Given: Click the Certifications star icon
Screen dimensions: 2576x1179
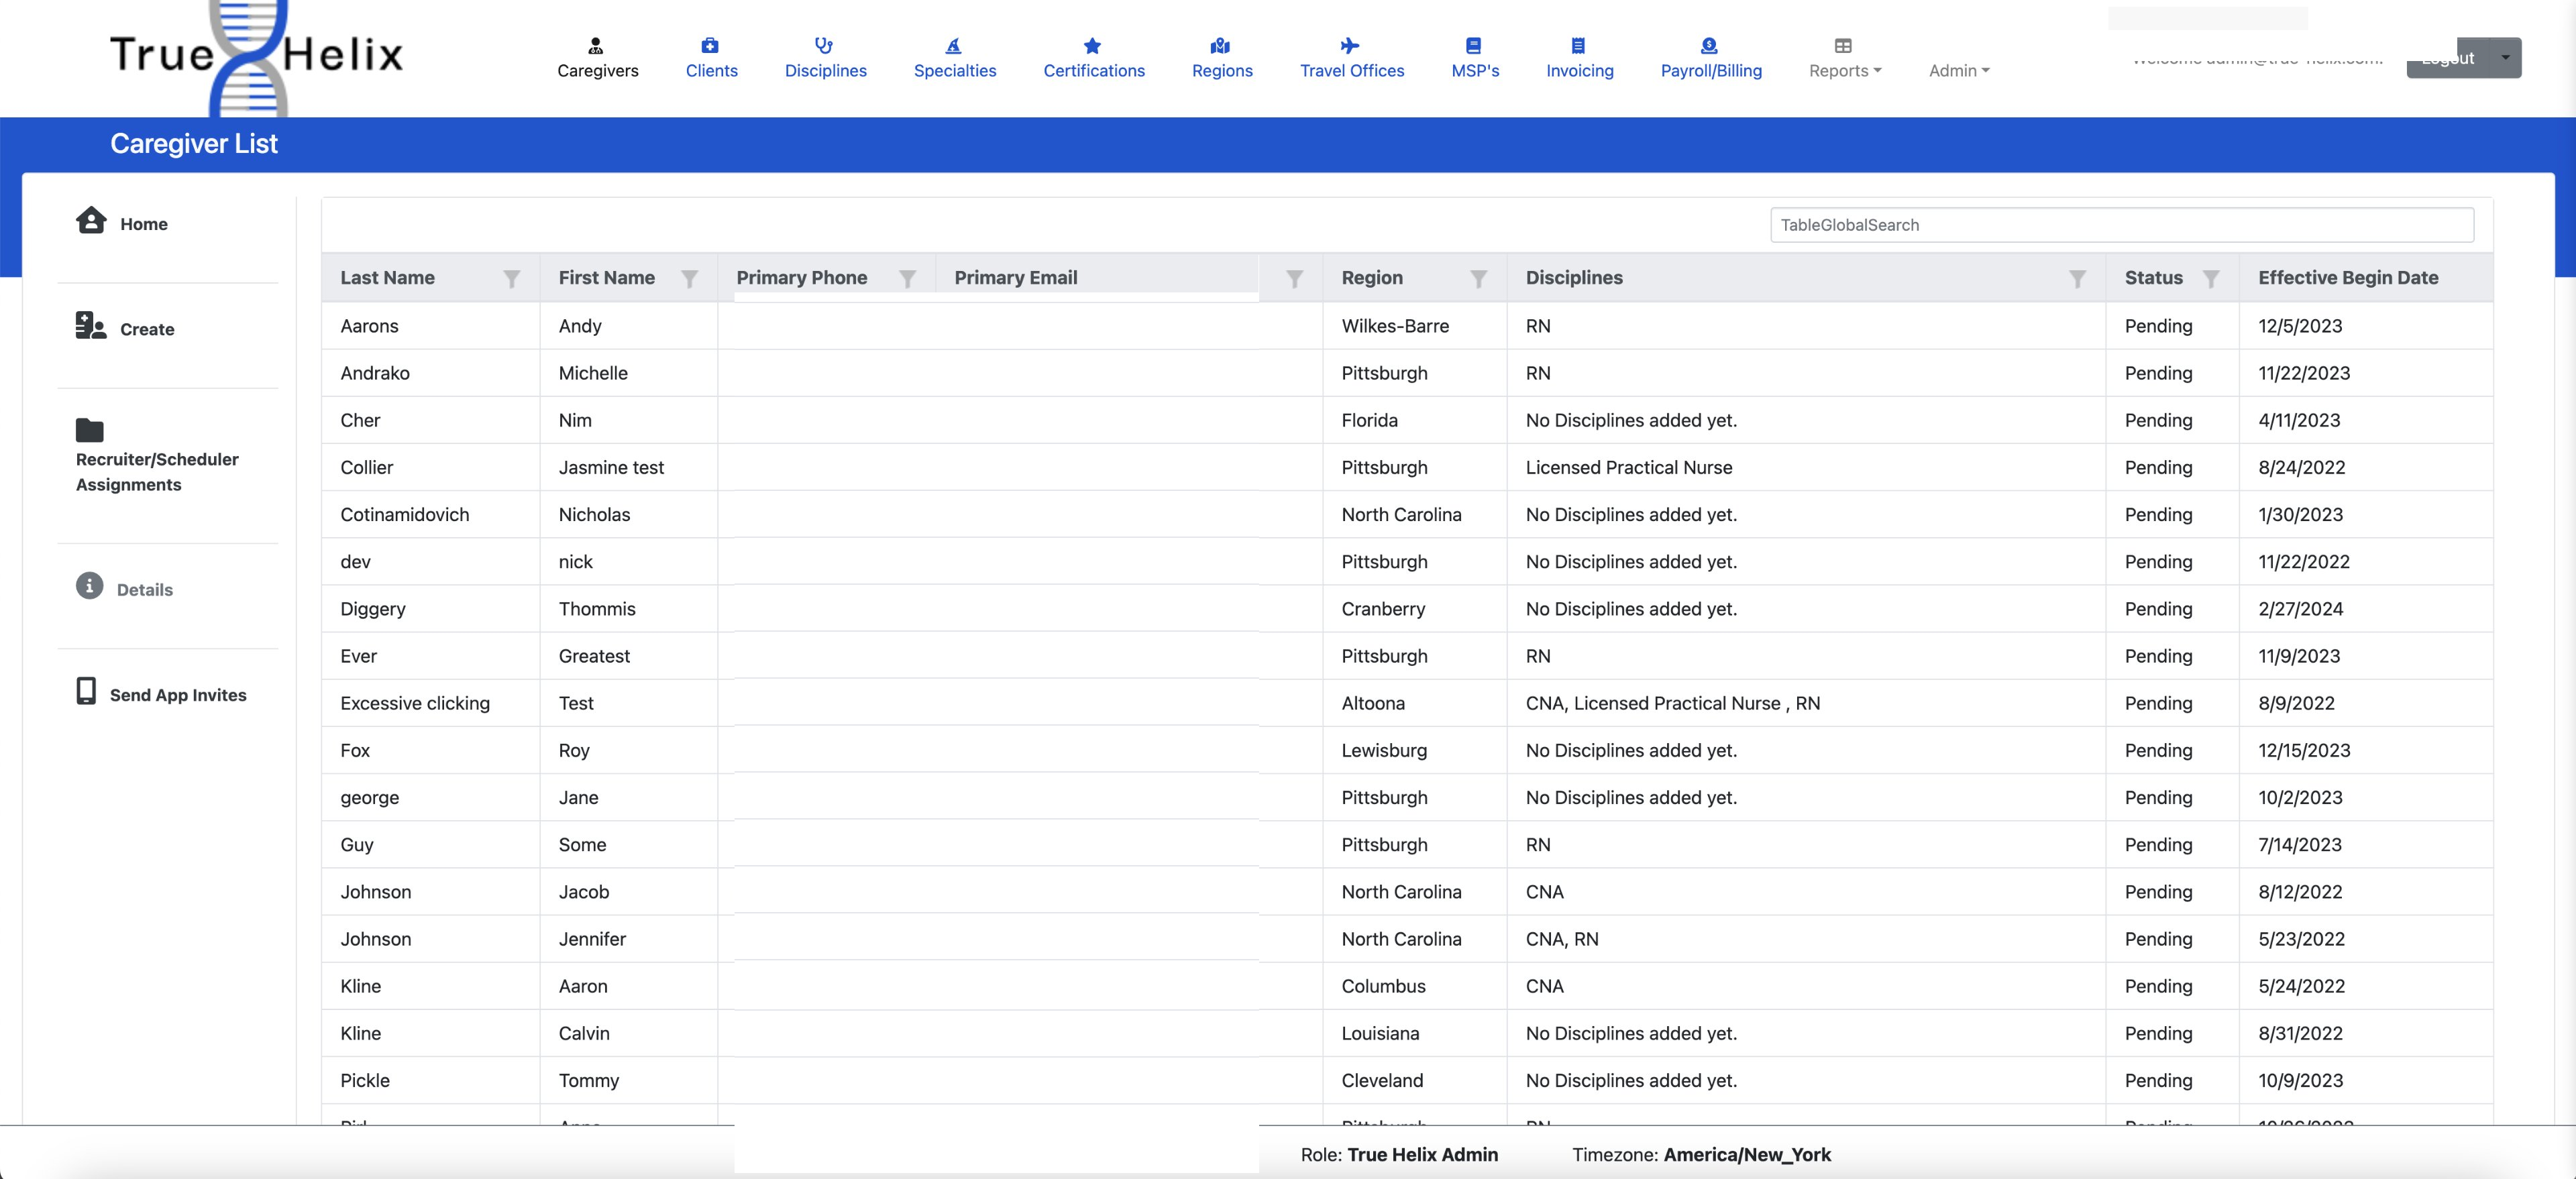Looking at the screenshot, I should (1093, 46).
